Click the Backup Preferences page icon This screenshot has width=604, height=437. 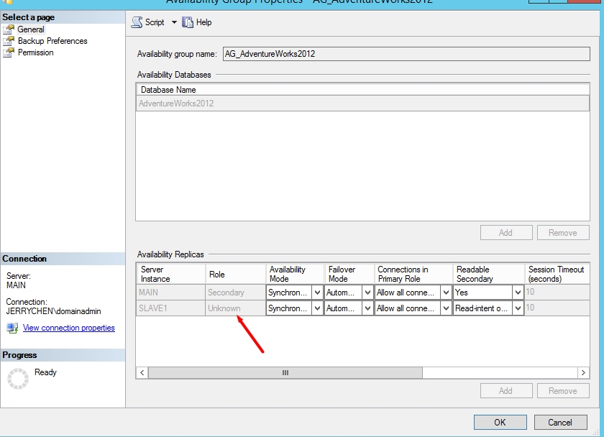tap(9, 41)
